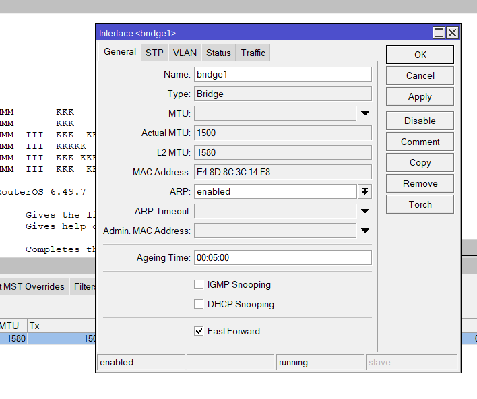Click the slave status bar entry
This screenshot has height=399, width=477.
[x=412, y=362]
